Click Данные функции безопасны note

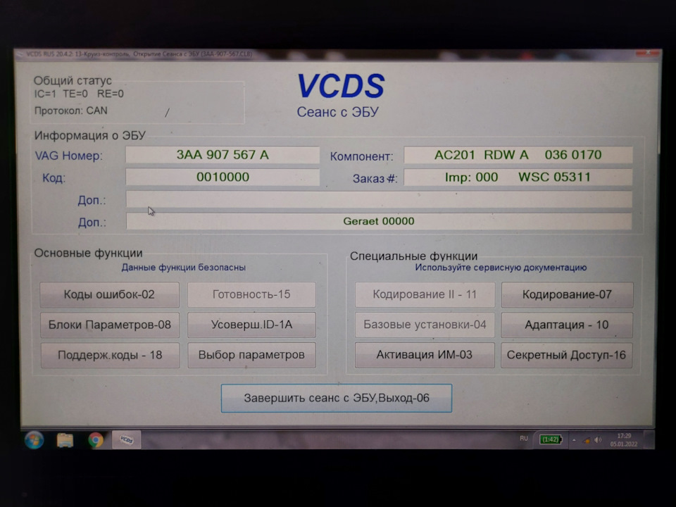(184, 268)
